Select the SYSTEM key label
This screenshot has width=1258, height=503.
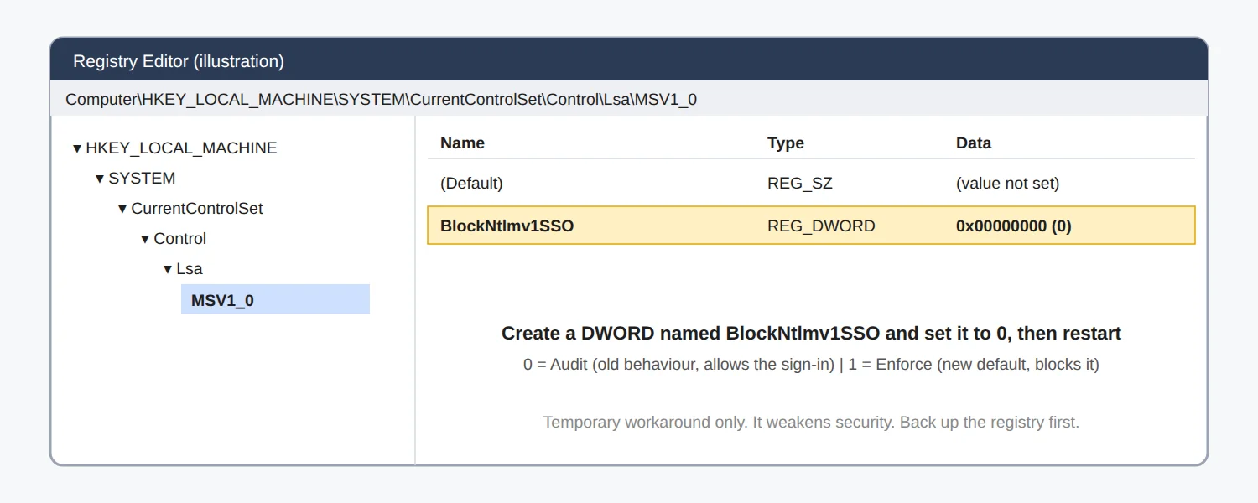pos(142,179)
